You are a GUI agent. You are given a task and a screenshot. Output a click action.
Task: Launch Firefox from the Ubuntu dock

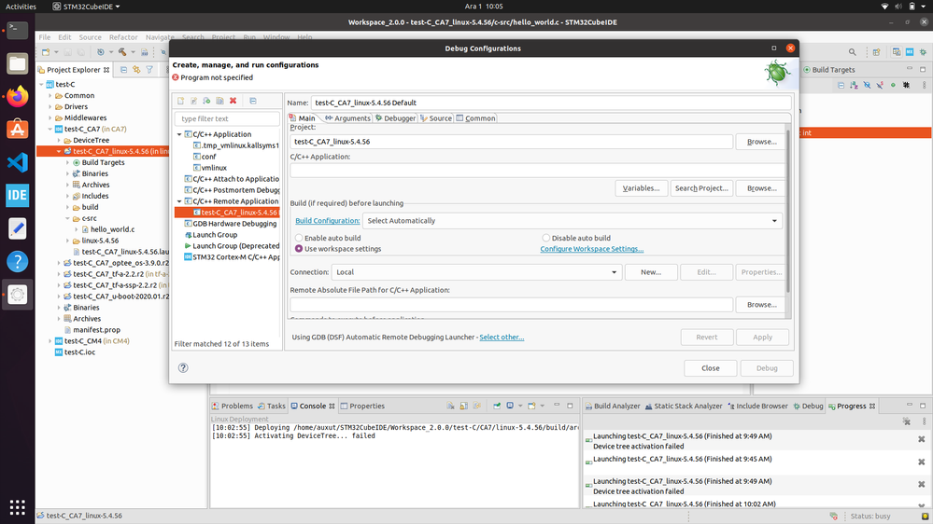point(17,96)
